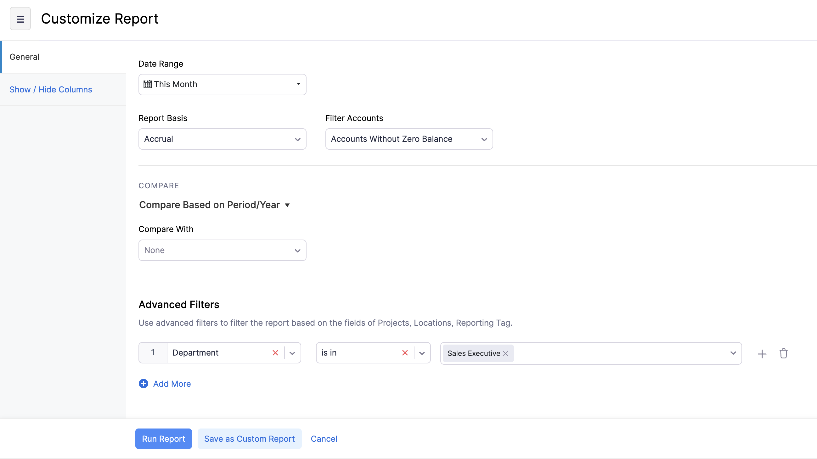Click the plus icon next to Add More
The image size is (817, 459).
[144, 384]
